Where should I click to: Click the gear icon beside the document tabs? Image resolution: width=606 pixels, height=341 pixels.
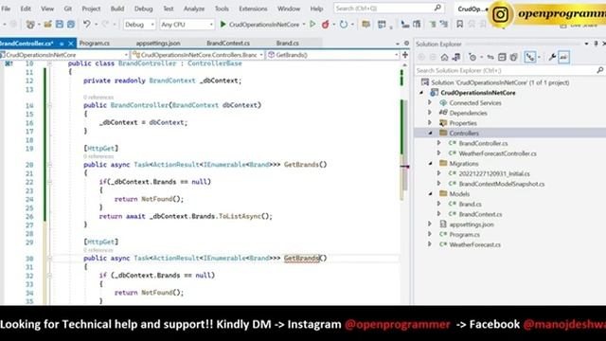pos(406,44)
